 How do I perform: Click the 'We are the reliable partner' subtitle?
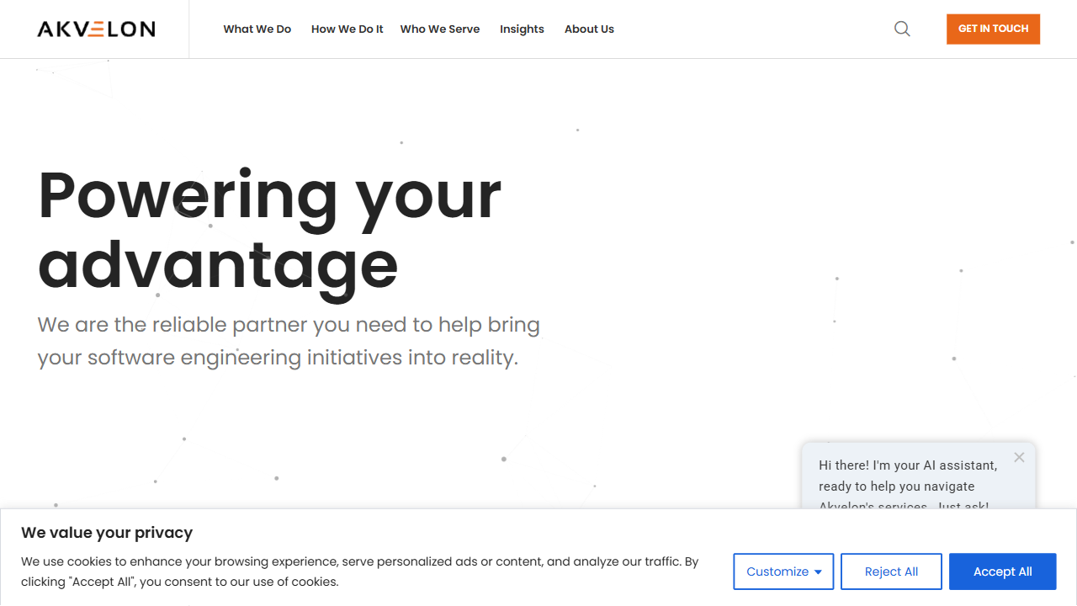289,341
